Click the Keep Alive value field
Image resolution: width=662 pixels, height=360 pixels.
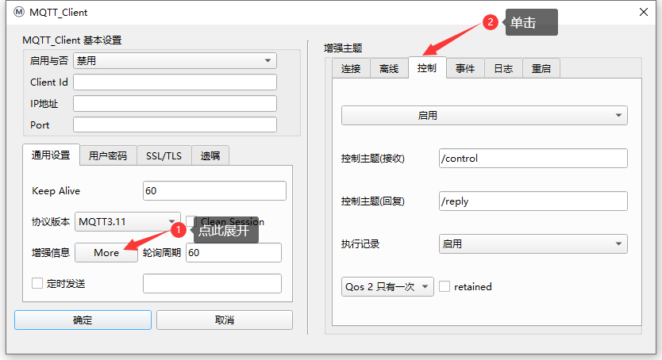point(214,191)
